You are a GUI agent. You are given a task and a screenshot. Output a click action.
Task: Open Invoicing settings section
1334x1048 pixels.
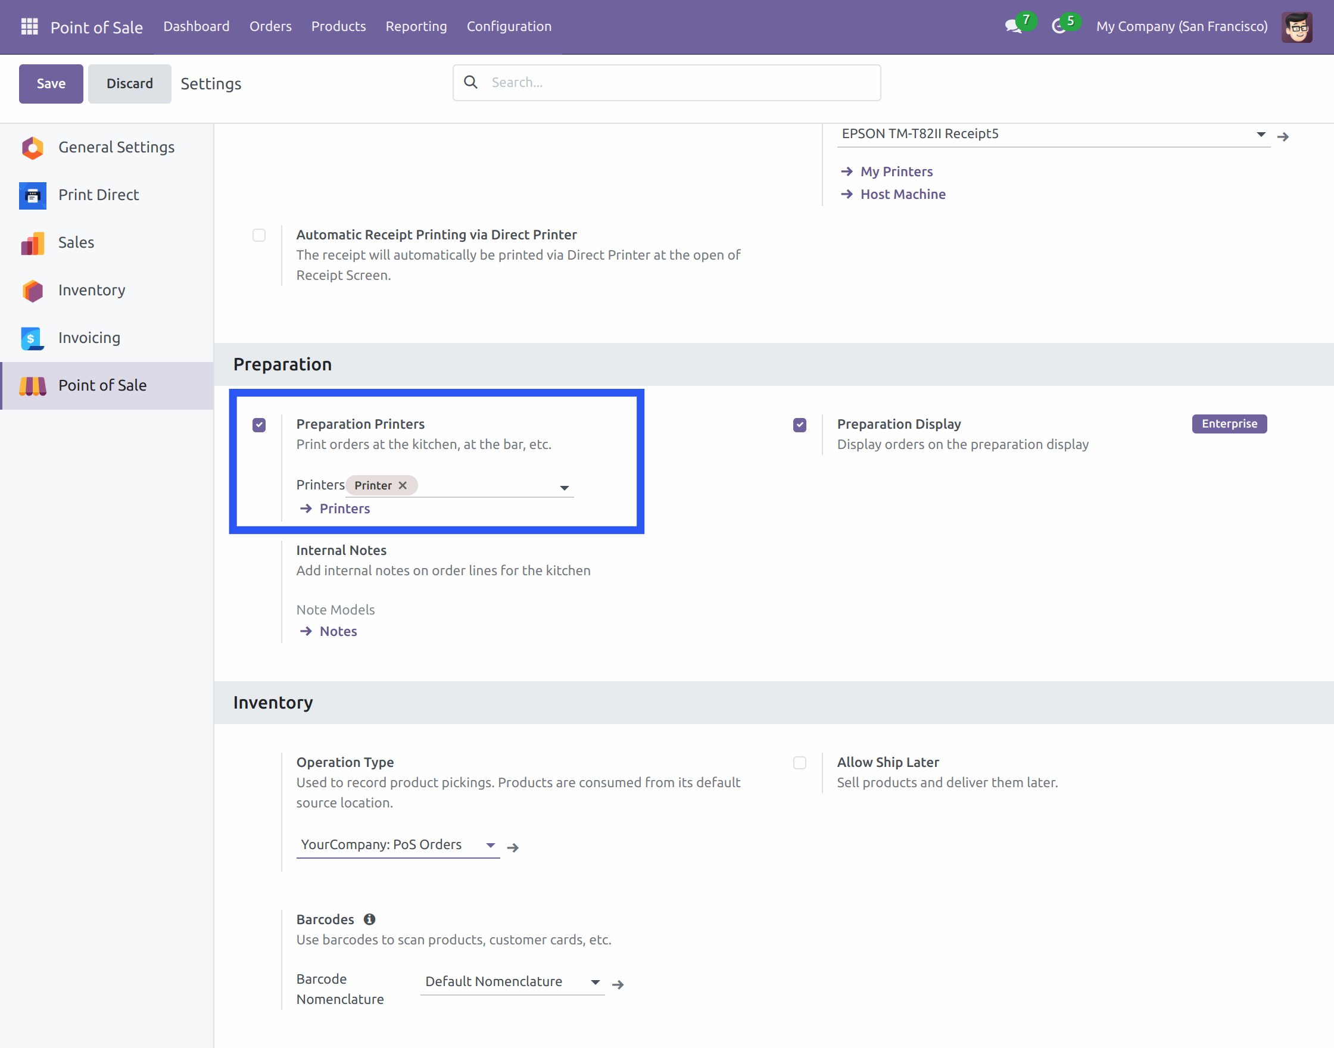tap(89, 338)
